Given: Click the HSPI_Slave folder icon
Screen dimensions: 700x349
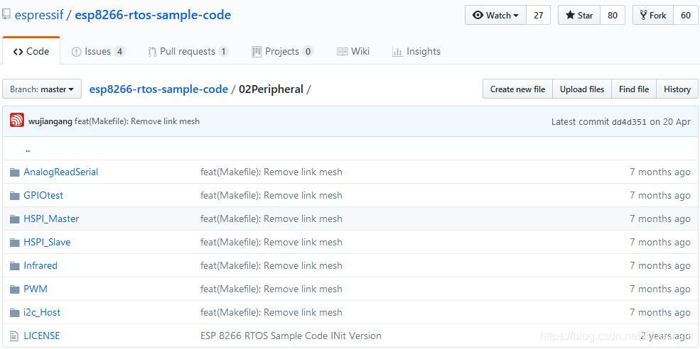Looking at the screenshot, I should click(x=15, y=243).
